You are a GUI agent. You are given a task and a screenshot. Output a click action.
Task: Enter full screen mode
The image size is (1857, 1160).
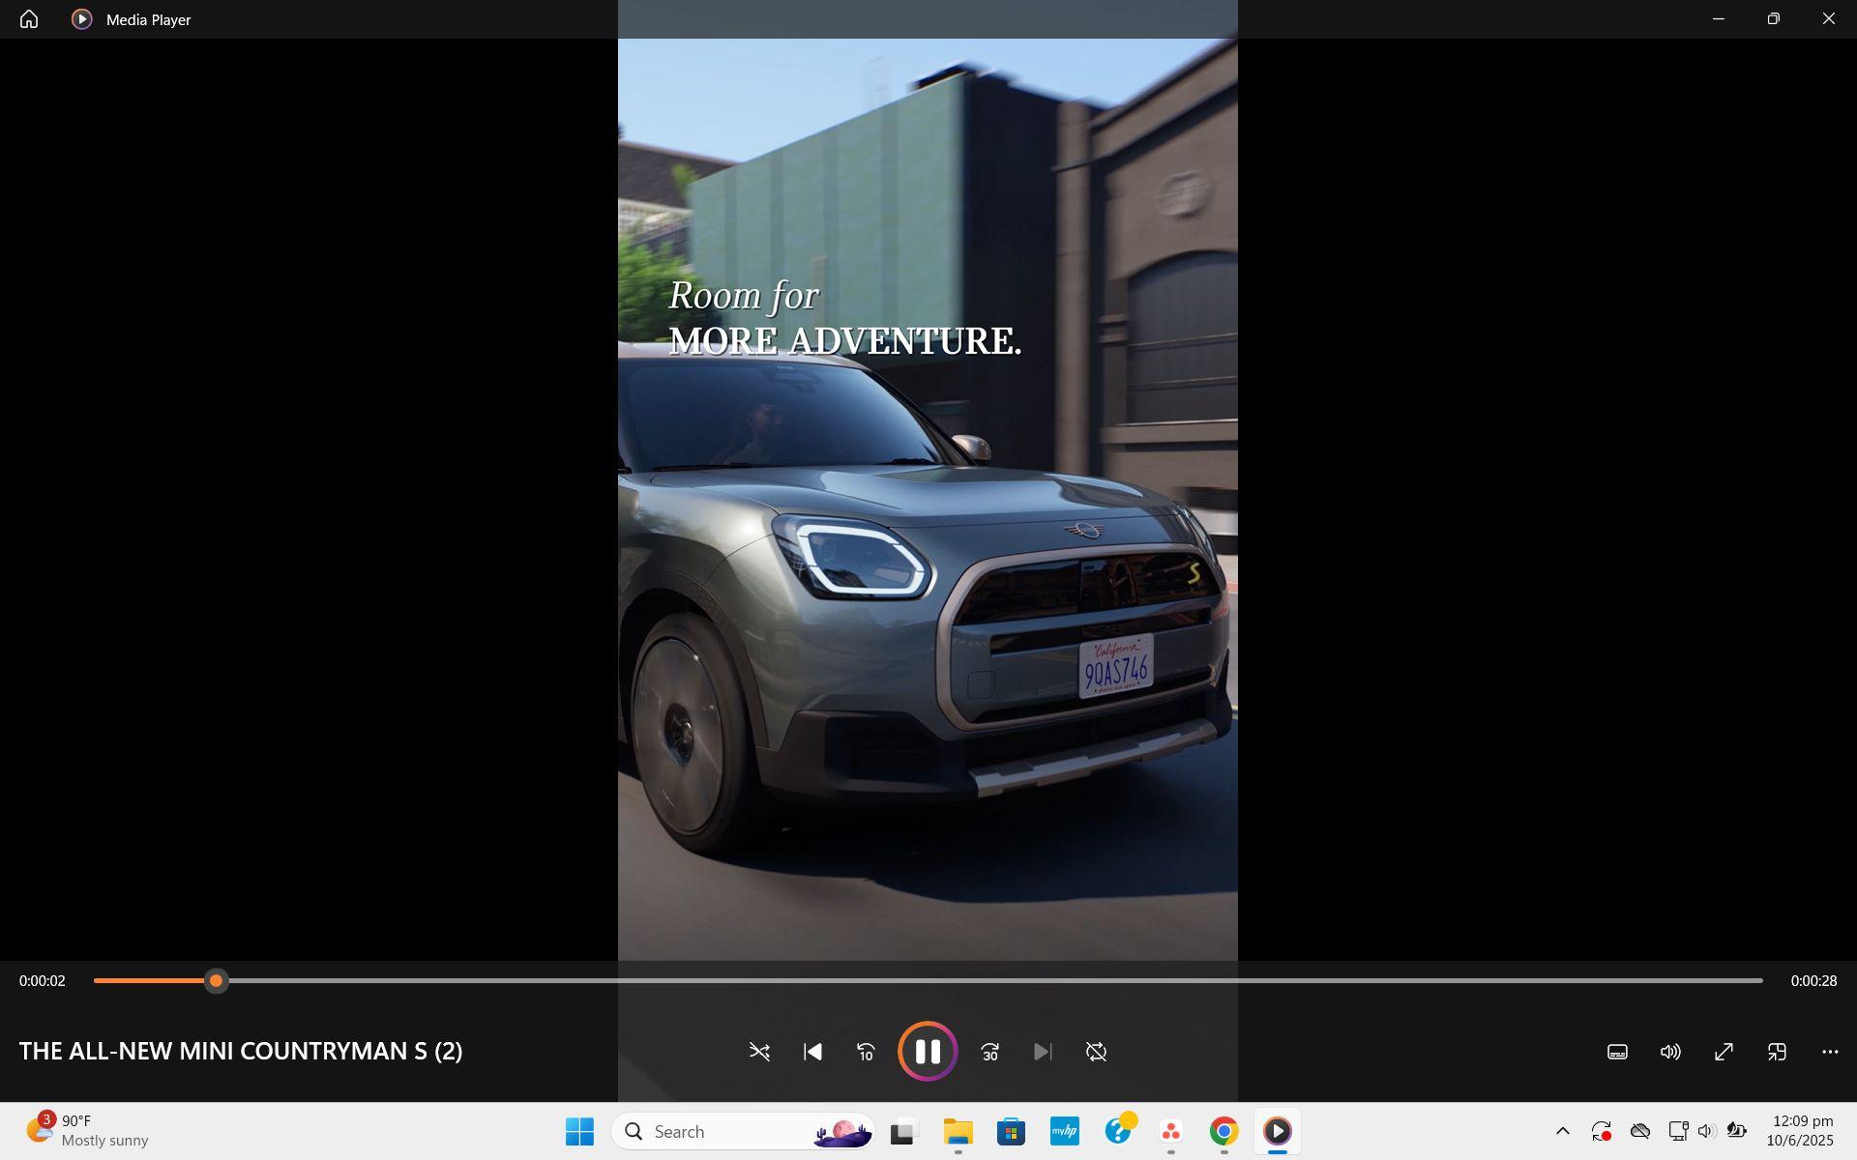pyautogui.click(x=1724, y=1051)
